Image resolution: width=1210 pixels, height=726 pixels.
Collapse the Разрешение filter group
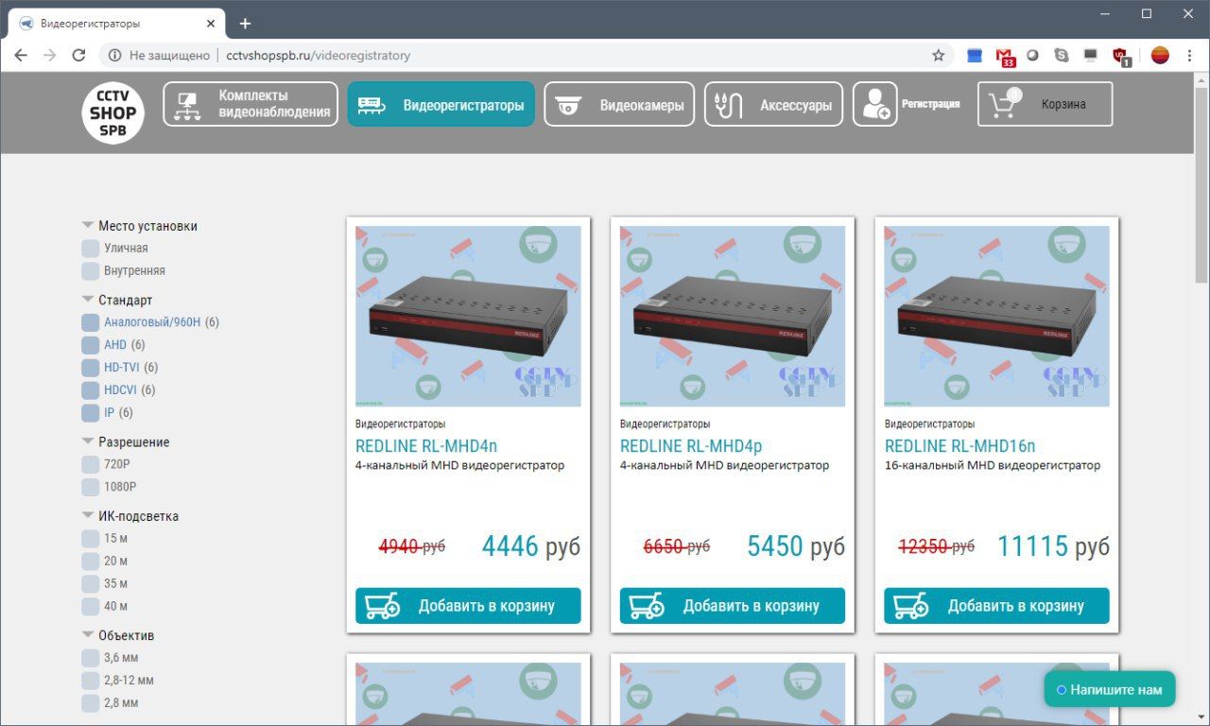coord(88,441)
